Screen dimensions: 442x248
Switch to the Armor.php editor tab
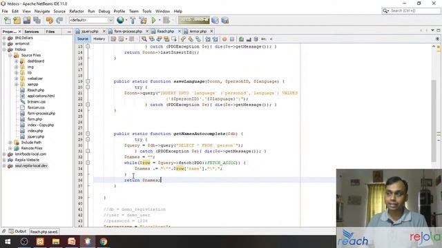point(198,32)
